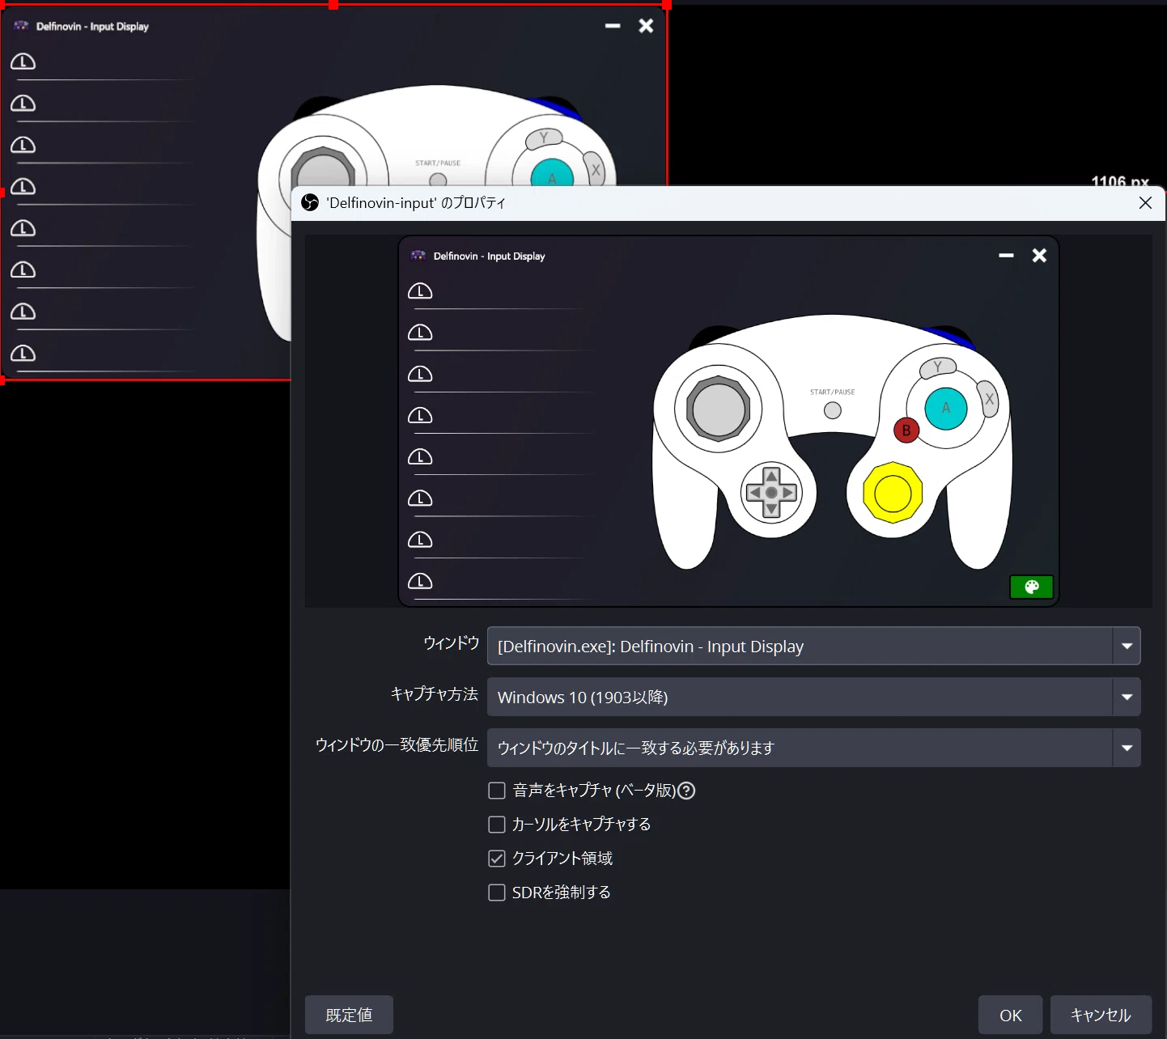Screen dimensions: 1167x1039
Task: Click the X button on the preview controller
Action: coord(988,399)
